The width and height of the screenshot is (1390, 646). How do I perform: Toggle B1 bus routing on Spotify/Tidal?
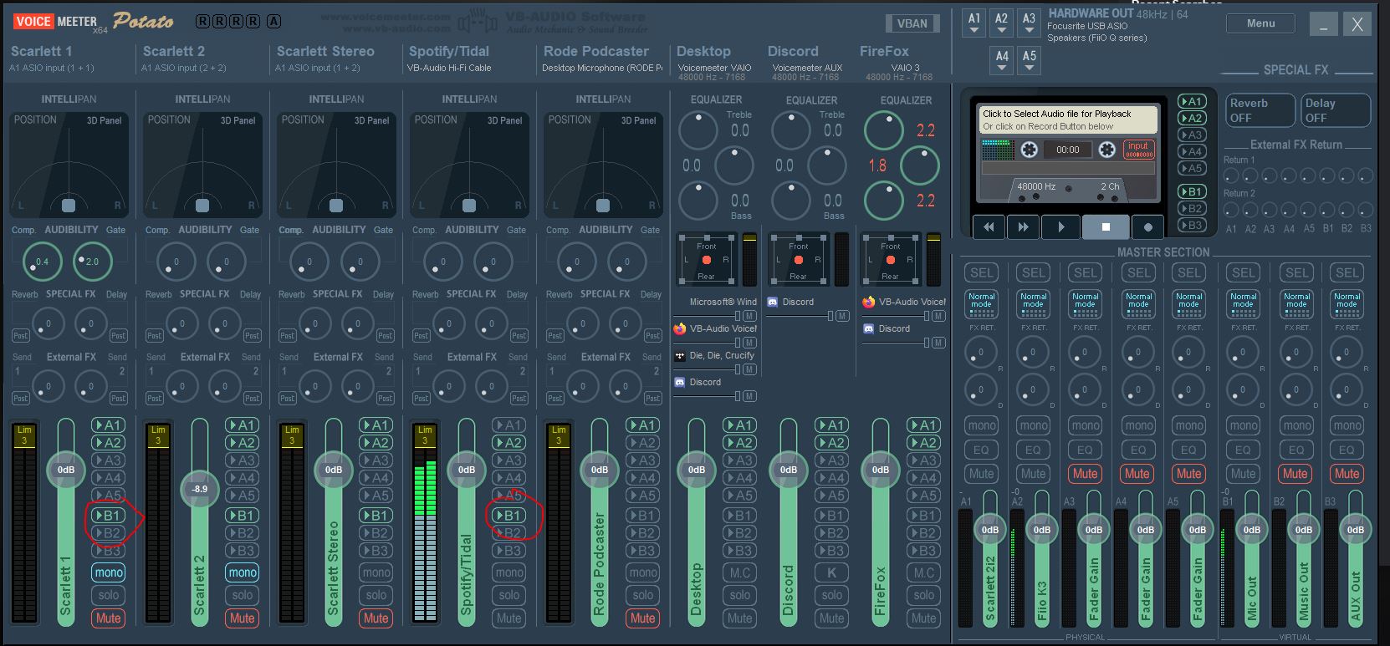pyautogui.click(x=509, y=516)
